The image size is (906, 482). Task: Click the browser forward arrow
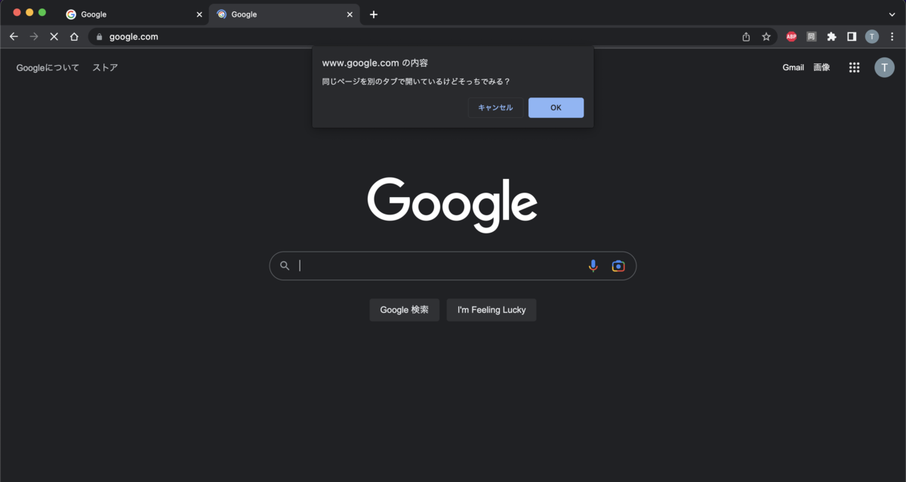[x=34, y=36]
